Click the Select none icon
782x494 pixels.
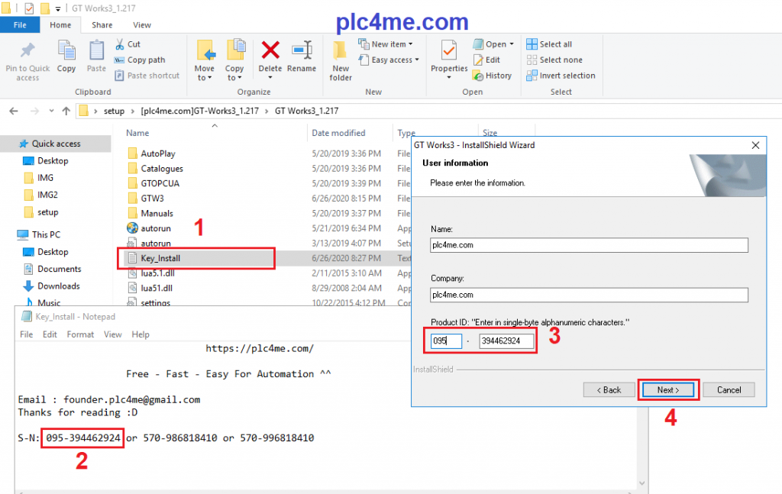point(532,60)
